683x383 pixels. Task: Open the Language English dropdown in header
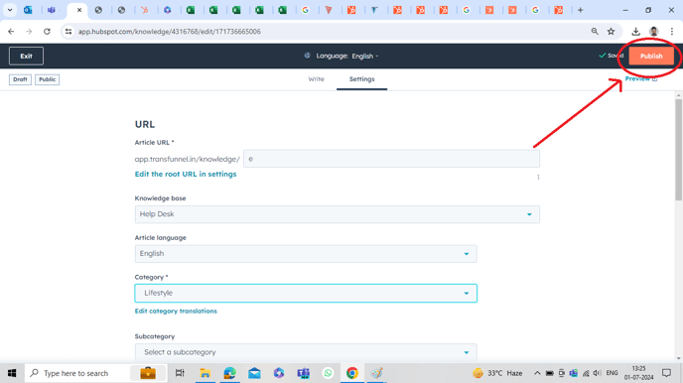click(x=365, y=57)
